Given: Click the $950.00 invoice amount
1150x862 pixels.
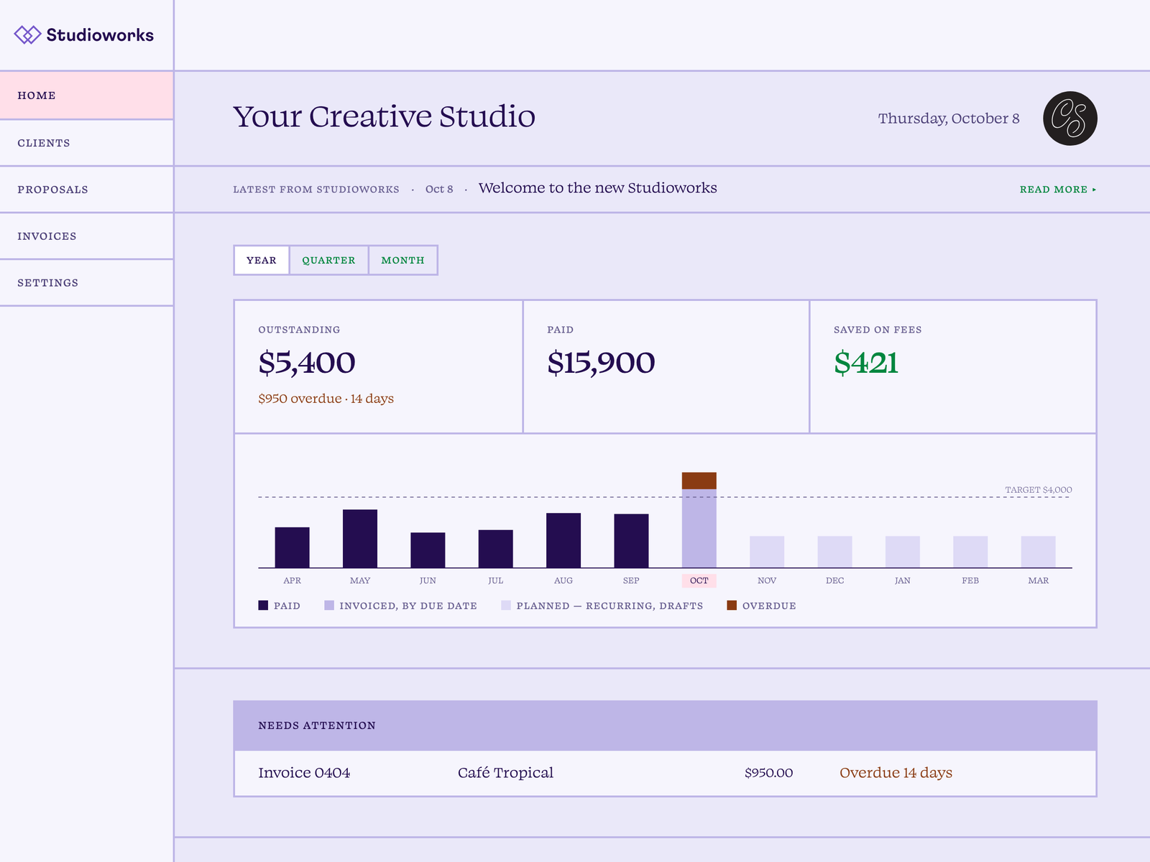Looking at the screenshot, I should coord(768,773).
